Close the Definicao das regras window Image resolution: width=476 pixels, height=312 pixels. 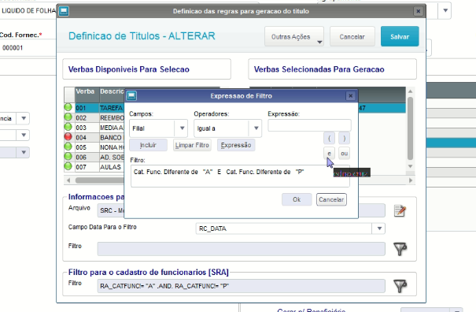[x=419, y=11]
